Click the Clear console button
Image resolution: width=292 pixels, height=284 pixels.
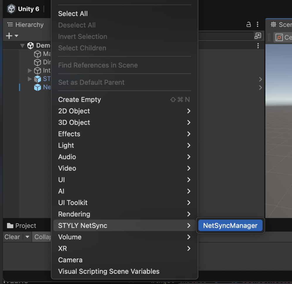tap(12, 237)
